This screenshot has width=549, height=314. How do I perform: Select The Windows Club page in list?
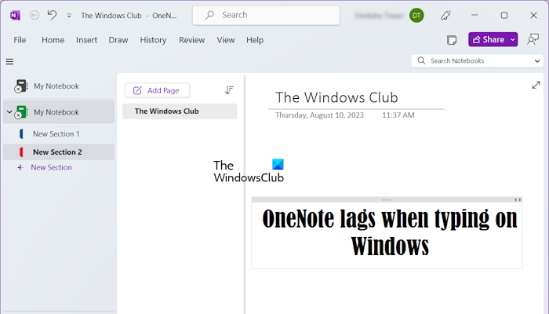coord(180,111)
